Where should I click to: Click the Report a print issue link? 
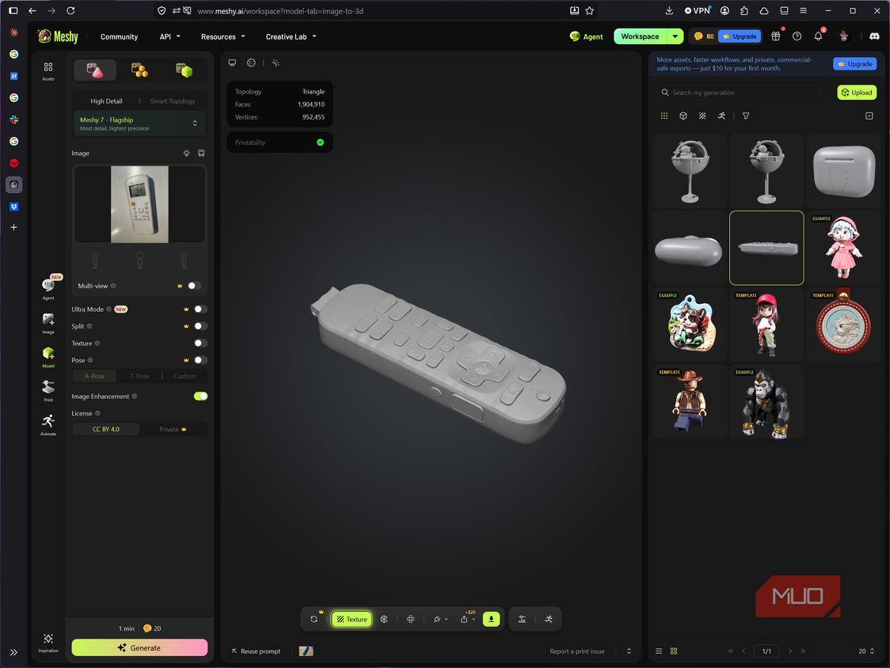click(x=576, y=651)
